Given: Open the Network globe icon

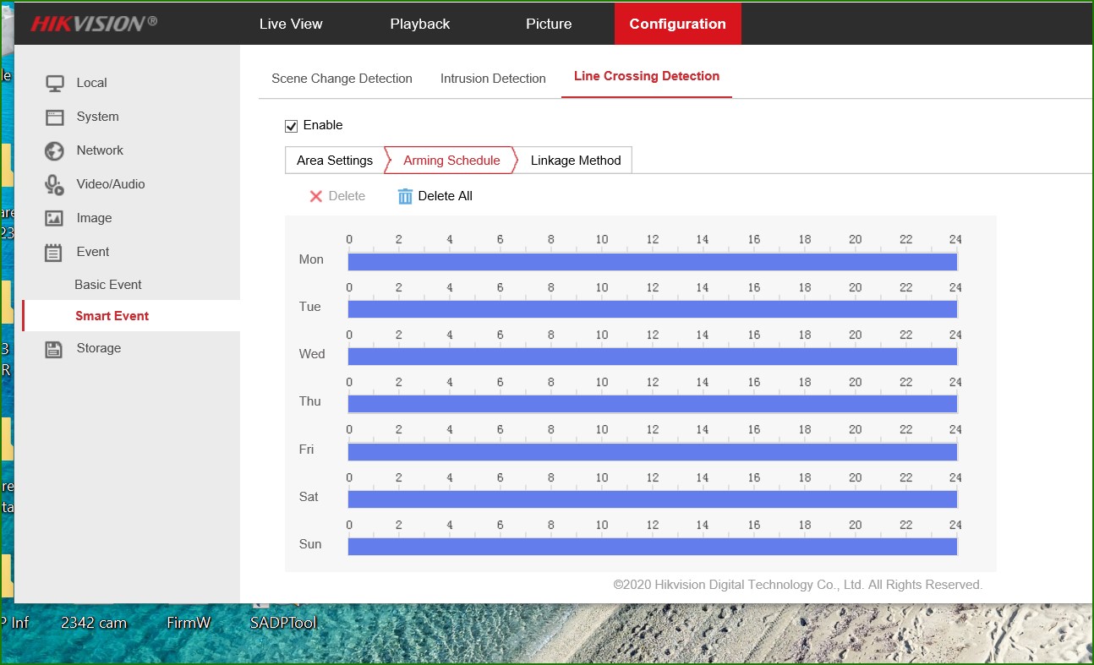Looking at the screenshot, I should tap(54, 150).
